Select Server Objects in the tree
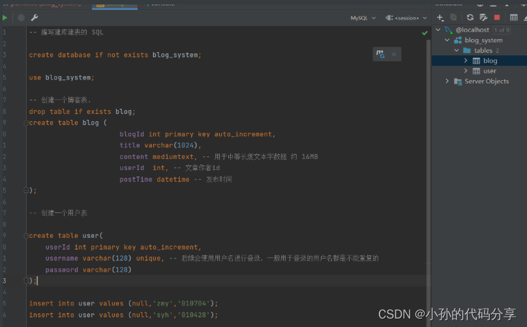Viewport: 527px width, 327px height. point(487,81)
